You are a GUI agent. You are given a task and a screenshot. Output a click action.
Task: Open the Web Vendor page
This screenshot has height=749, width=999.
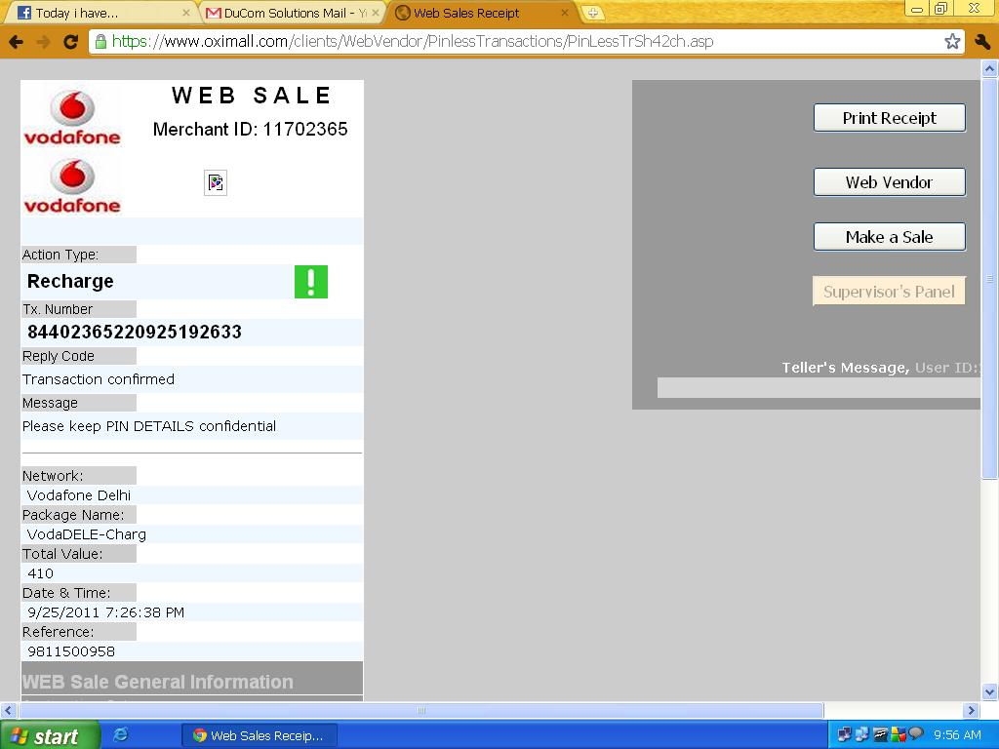click(890, 182)
